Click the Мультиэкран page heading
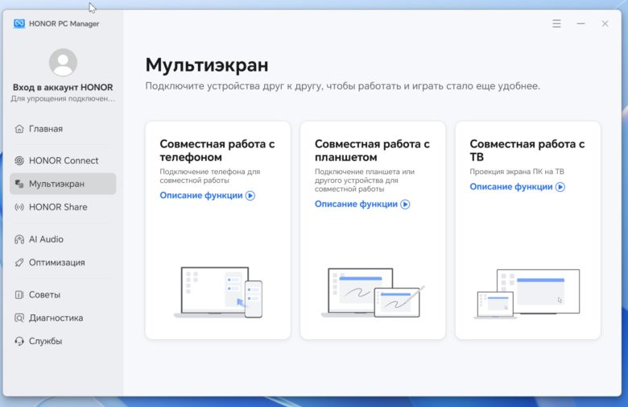Image resolution: width=628 pixels, height=407 pixels. (x=207, y=65)
